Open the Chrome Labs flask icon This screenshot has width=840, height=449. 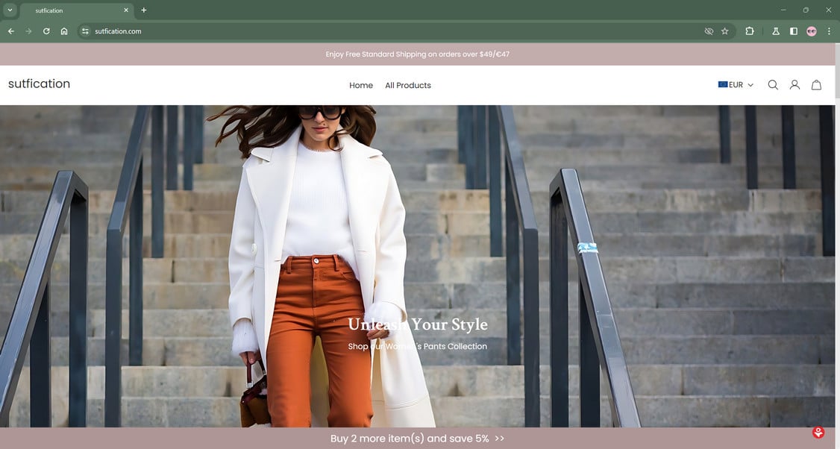tap(776, 31)
